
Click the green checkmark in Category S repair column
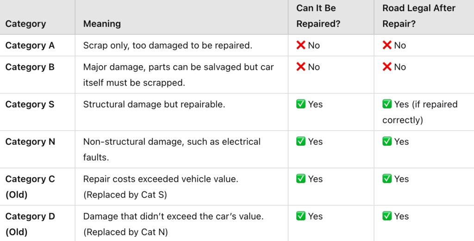[x=301, y=105]
